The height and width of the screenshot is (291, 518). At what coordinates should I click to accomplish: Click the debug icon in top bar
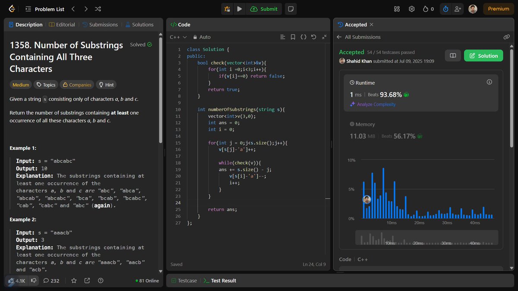pos(227,9)
